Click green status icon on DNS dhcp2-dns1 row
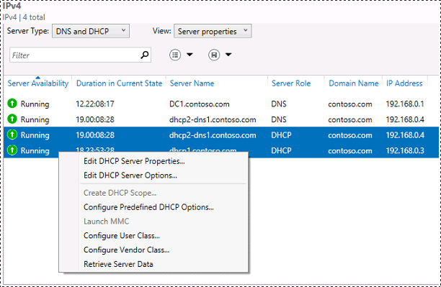 coord(12,119)
